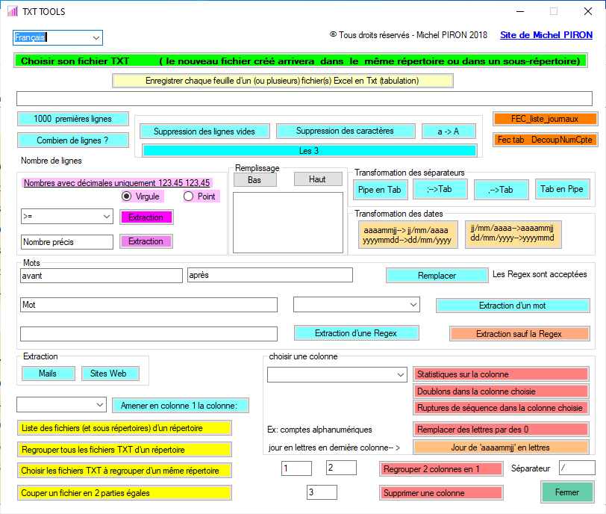Click the column number field containing 3

322,492
